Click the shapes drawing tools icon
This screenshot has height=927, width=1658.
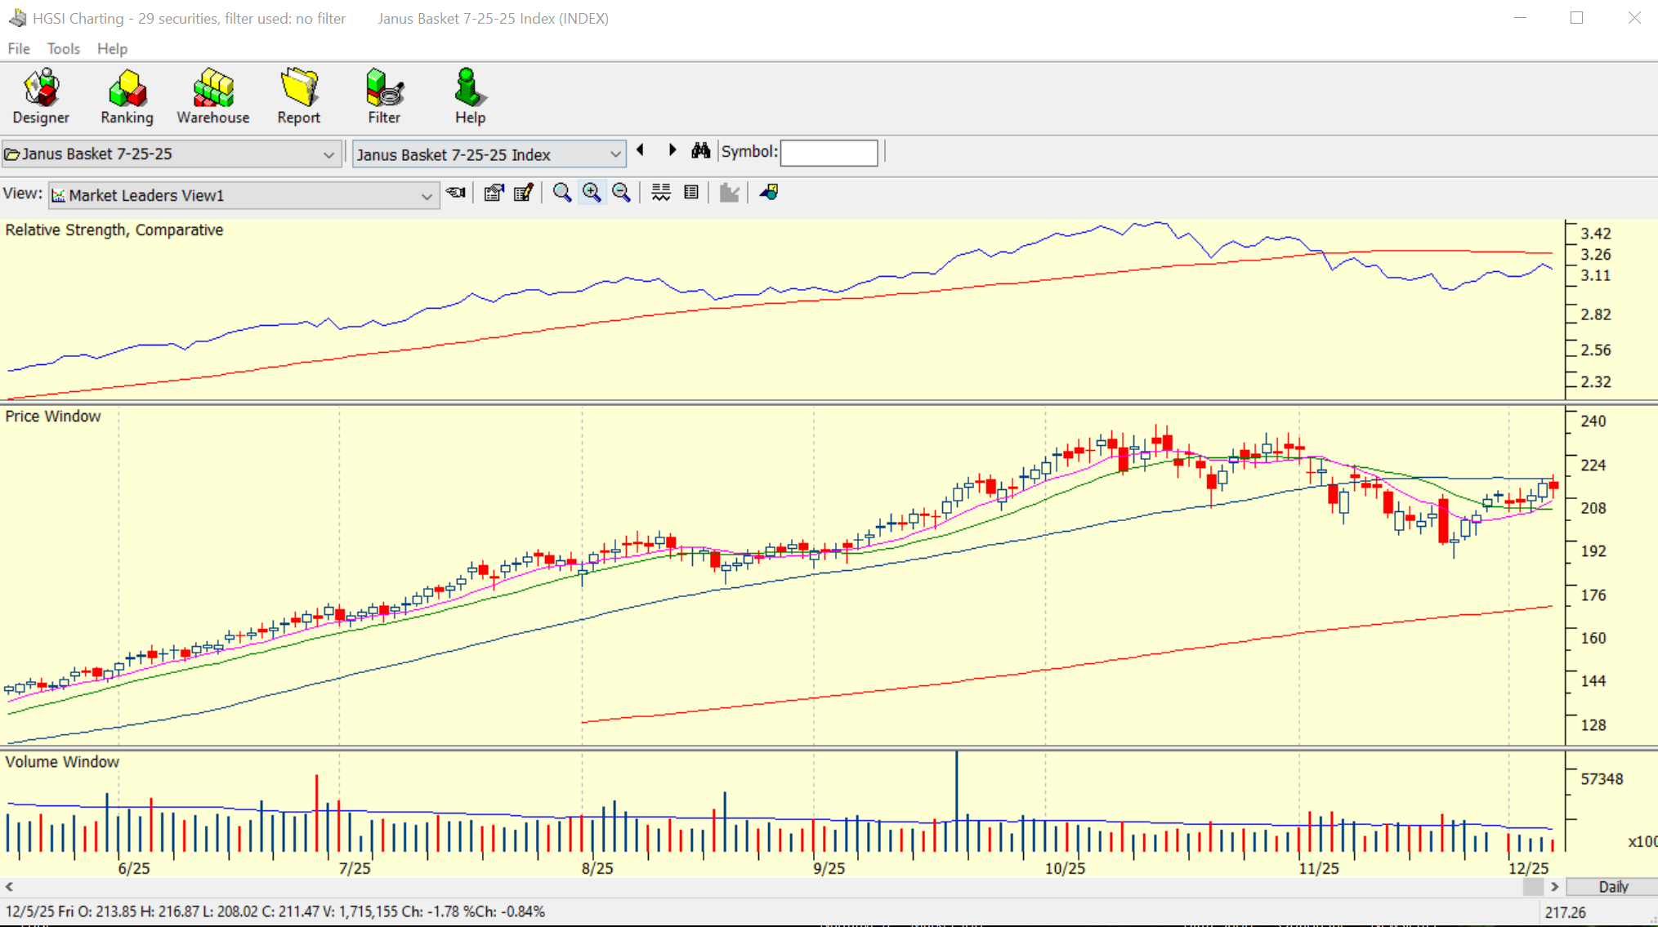click(x=769, y=193)
